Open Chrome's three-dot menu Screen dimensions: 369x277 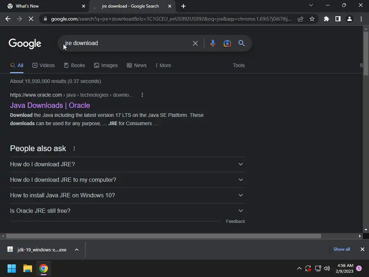(x=361, y=19)
